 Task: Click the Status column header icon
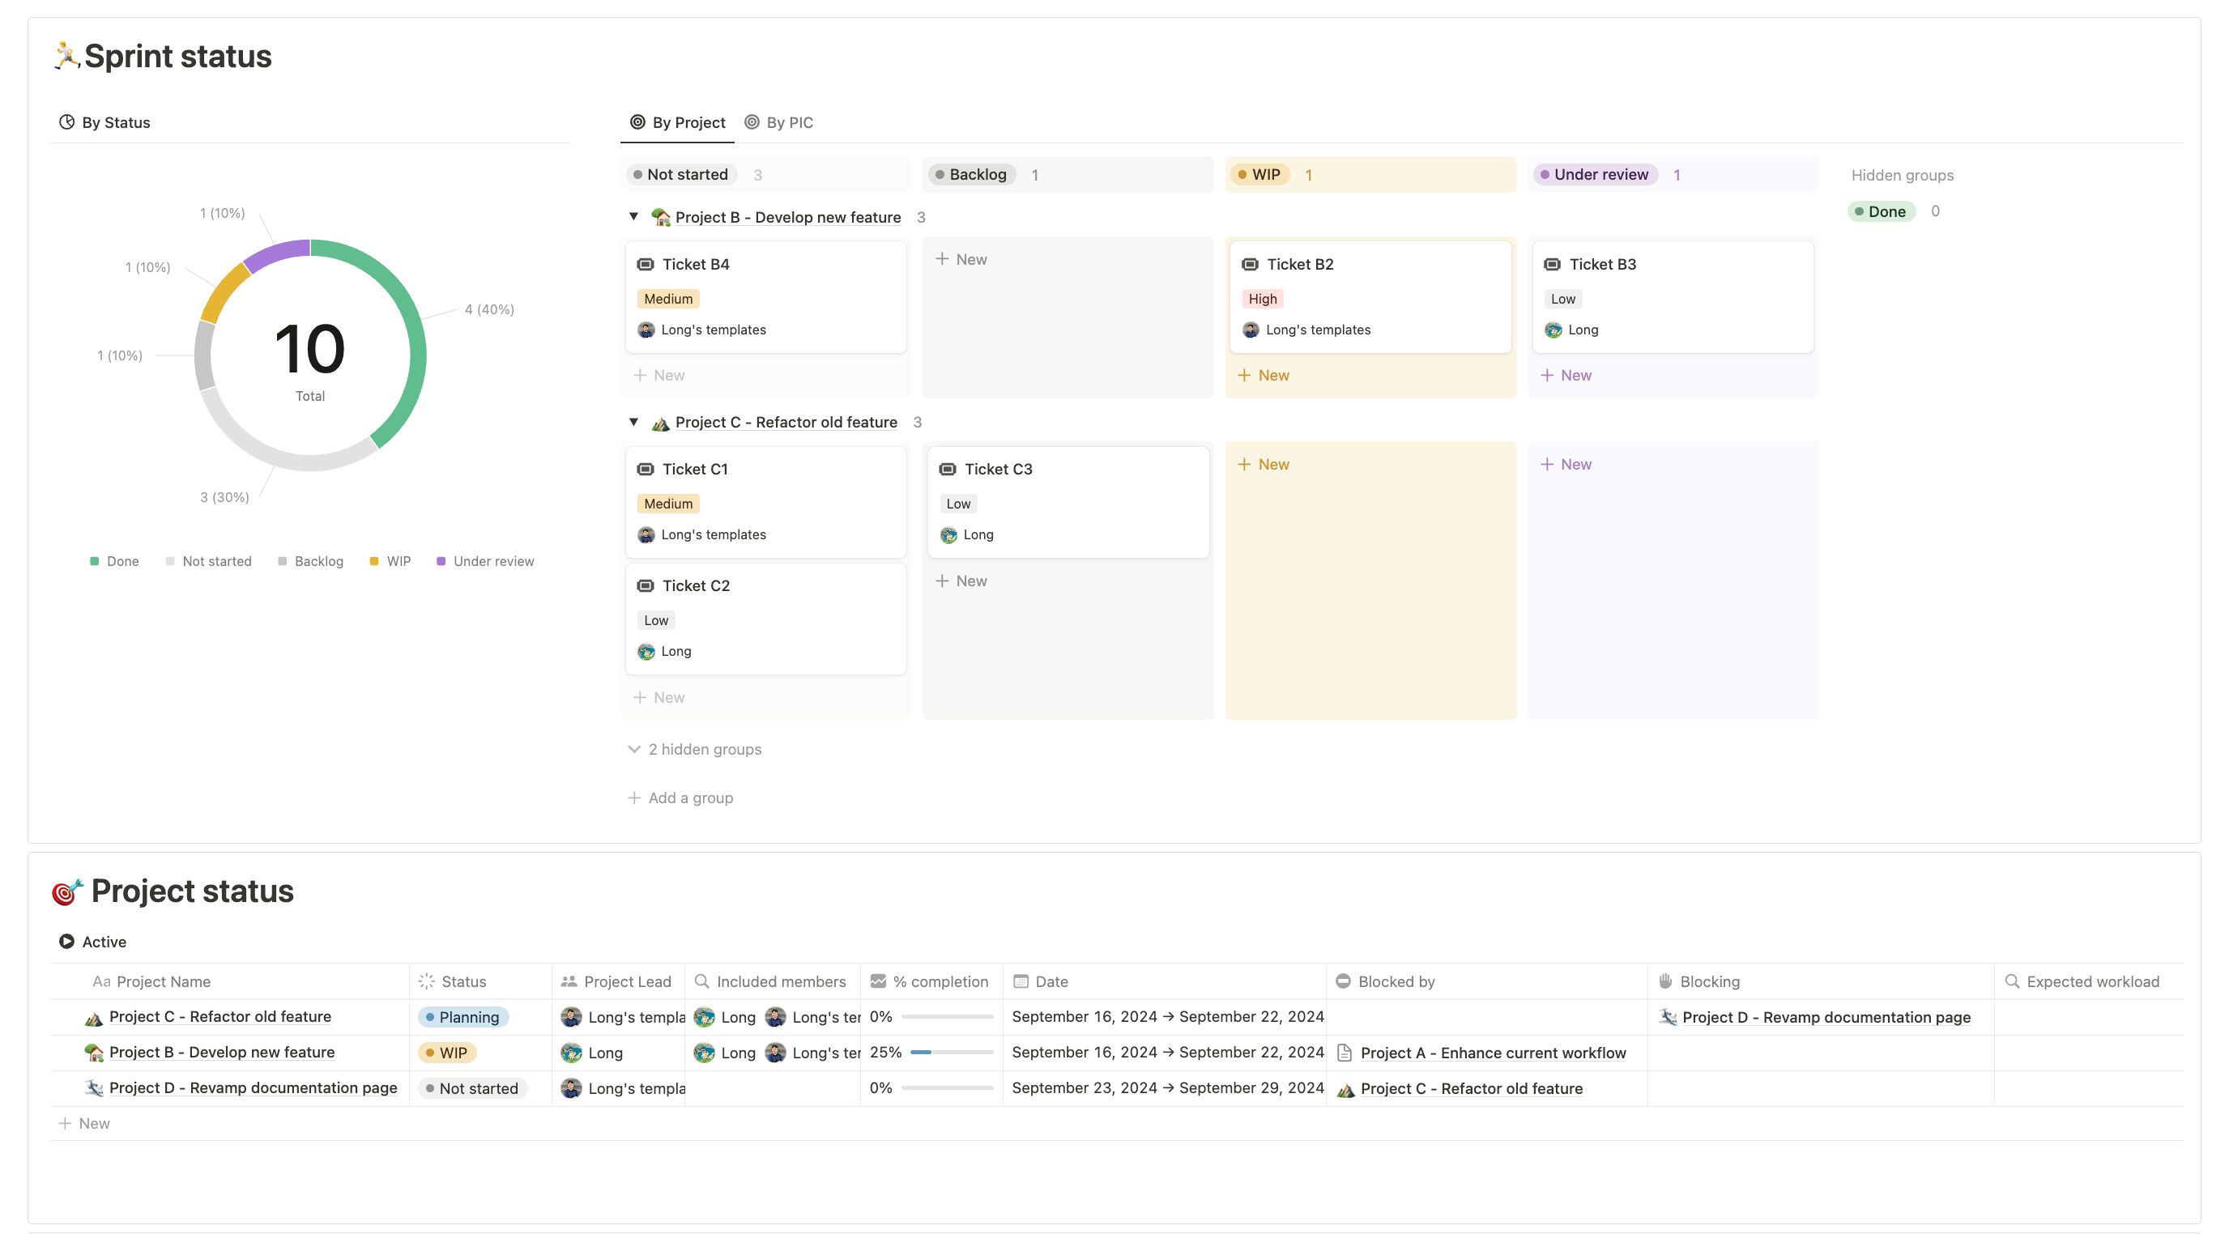click(x=427, y=981)
